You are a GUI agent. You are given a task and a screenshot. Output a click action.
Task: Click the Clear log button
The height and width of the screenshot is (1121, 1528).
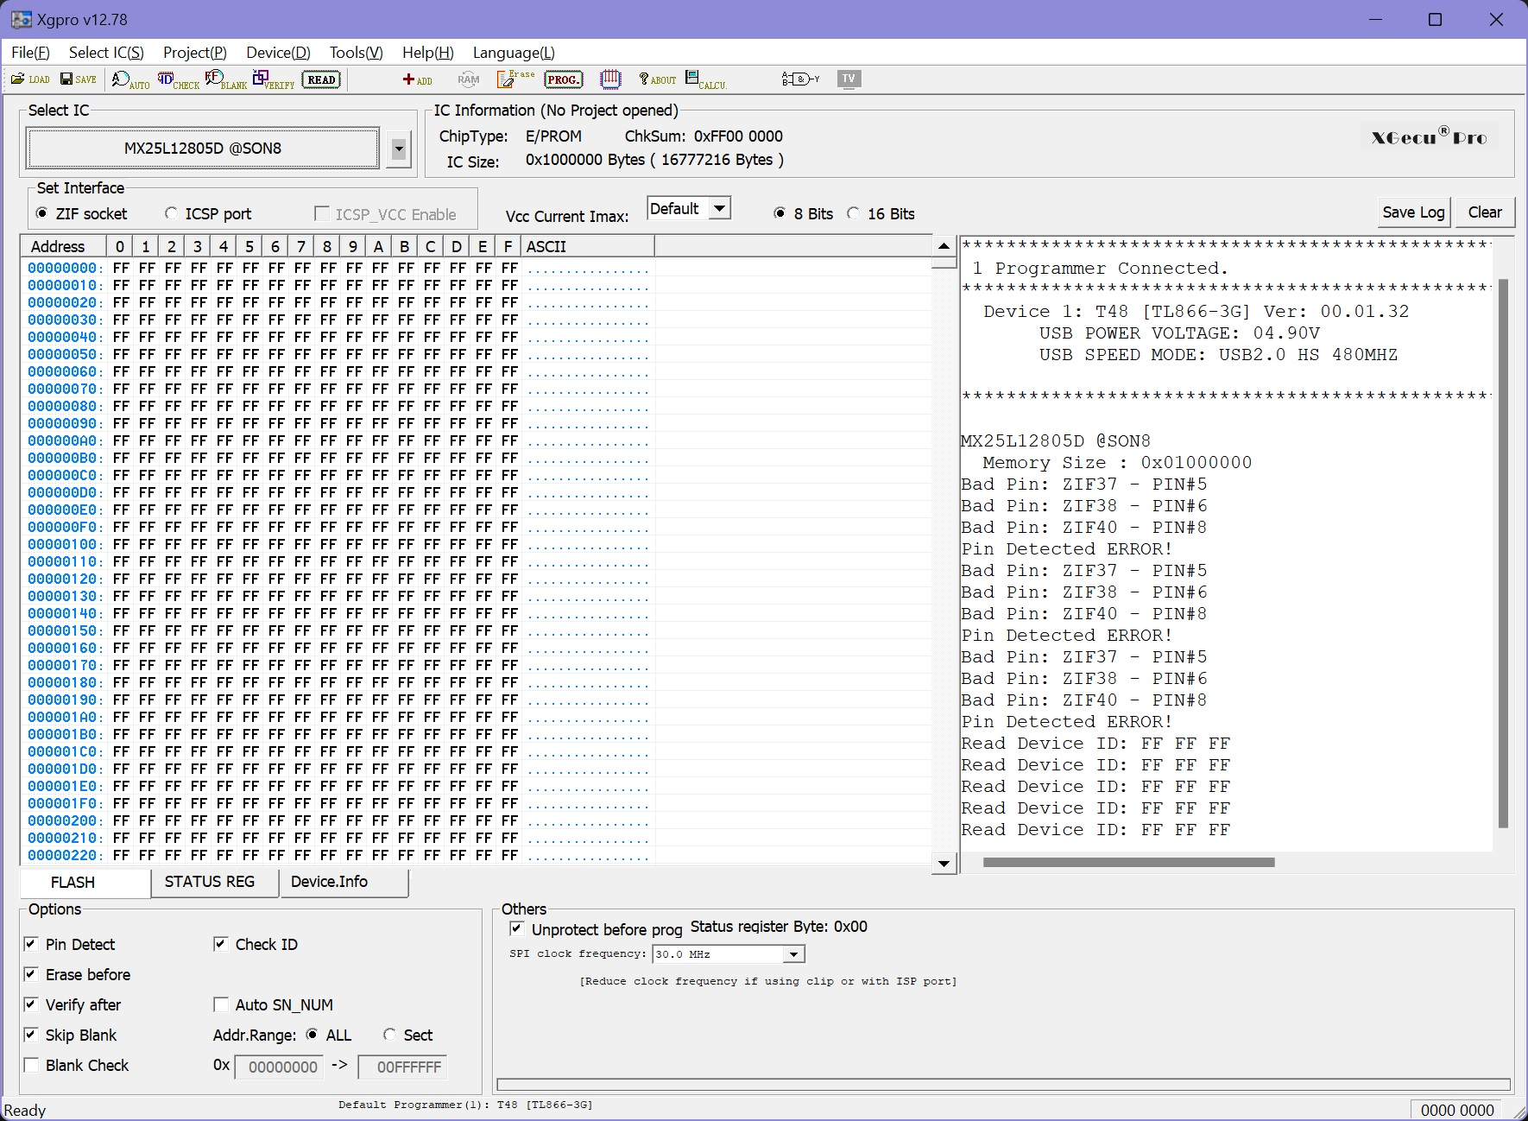(1485, 212)
